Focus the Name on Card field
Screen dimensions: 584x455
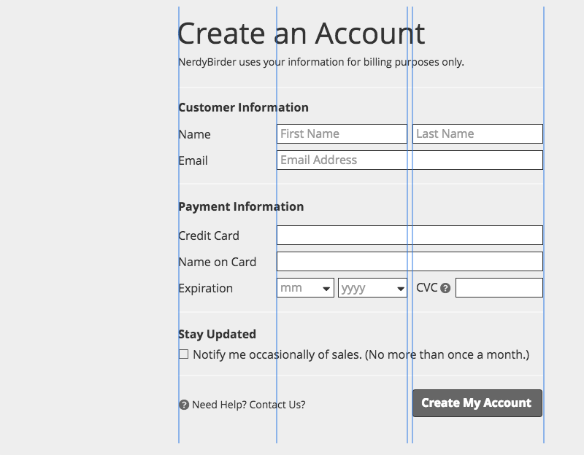(410, 262)
